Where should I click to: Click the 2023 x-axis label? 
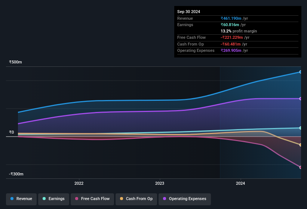[x=160, y=183]
